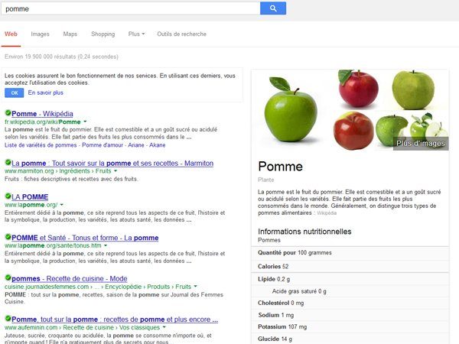This screenshot has height=344, width=459.
Task: Click the green safety badge beside the aufeminin result
Action: click(x=8, y=319)
